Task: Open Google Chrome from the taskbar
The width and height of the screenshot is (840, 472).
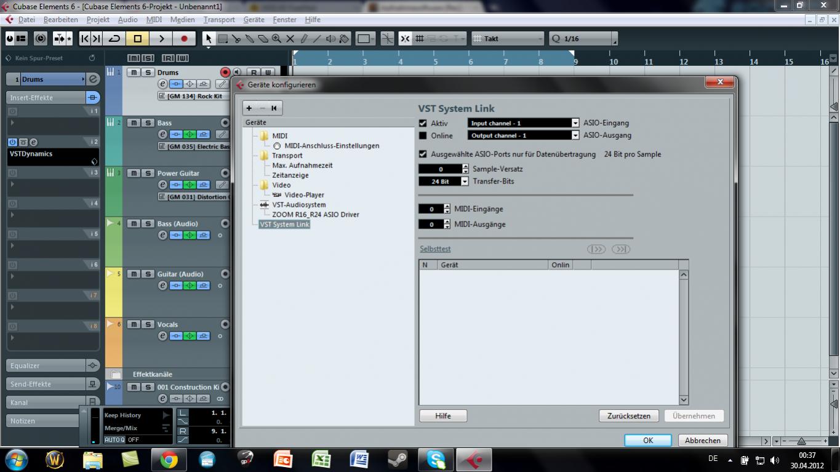Action: 169,459
